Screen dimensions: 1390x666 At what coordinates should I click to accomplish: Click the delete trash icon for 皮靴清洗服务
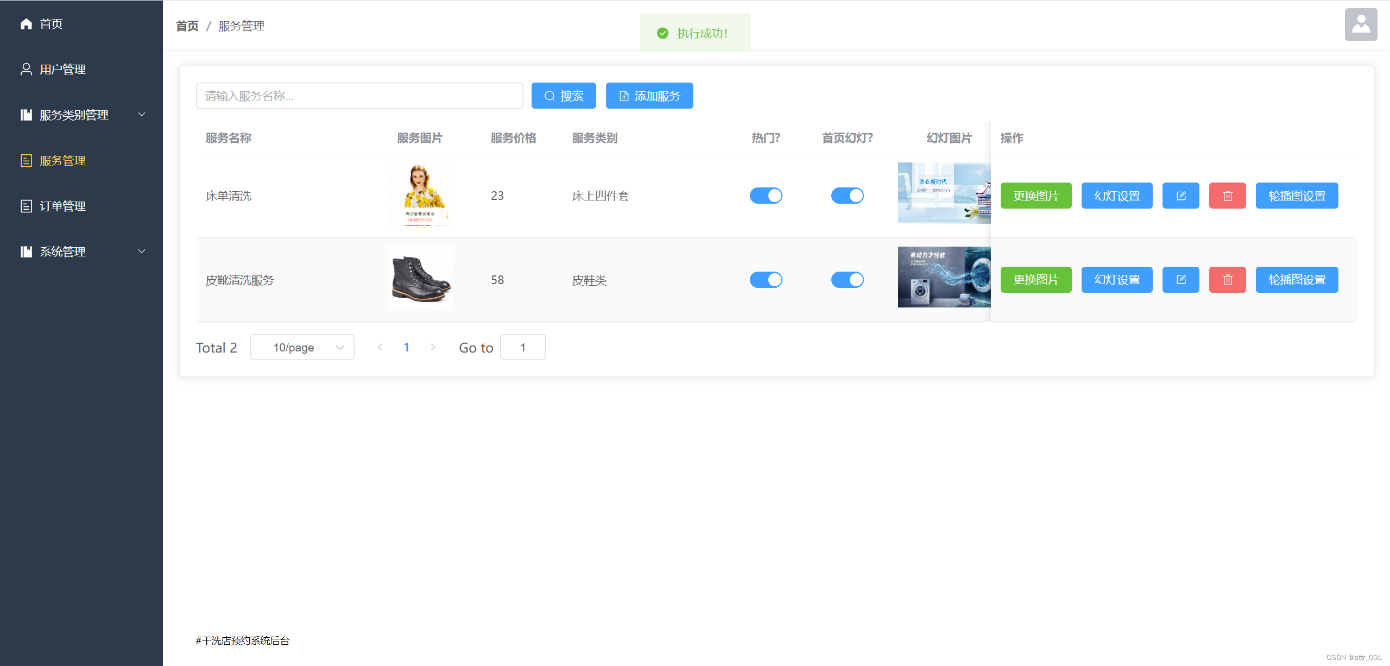pos(1227,279)
